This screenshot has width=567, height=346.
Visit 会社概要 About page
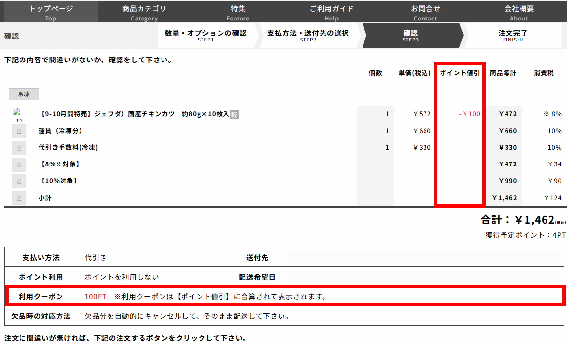[x=519, y=12]
